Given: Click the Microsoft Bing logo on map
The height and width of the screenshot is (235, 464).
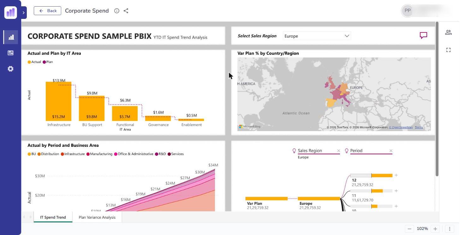Looking at the screenshot, I should coord(250,127).
